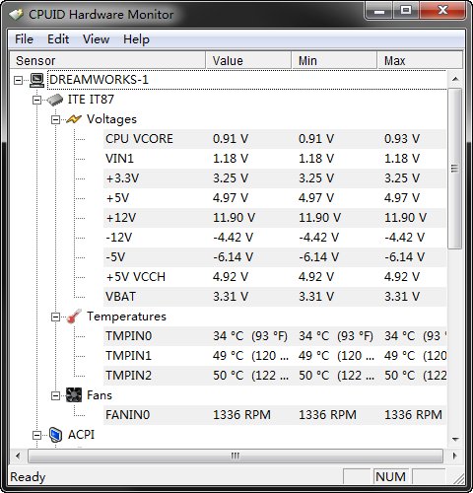The width and height of the screenshot is (473, 493).
Task: Click the DREAMWORKS-1 computer icon
Action: pos(36,80)
